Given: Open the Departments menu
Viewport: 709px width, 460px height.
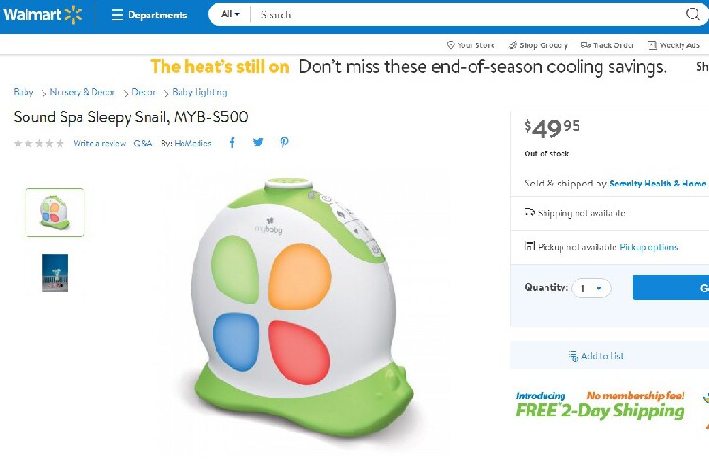Looking at the screenshot, I should (x=149, y=15).
